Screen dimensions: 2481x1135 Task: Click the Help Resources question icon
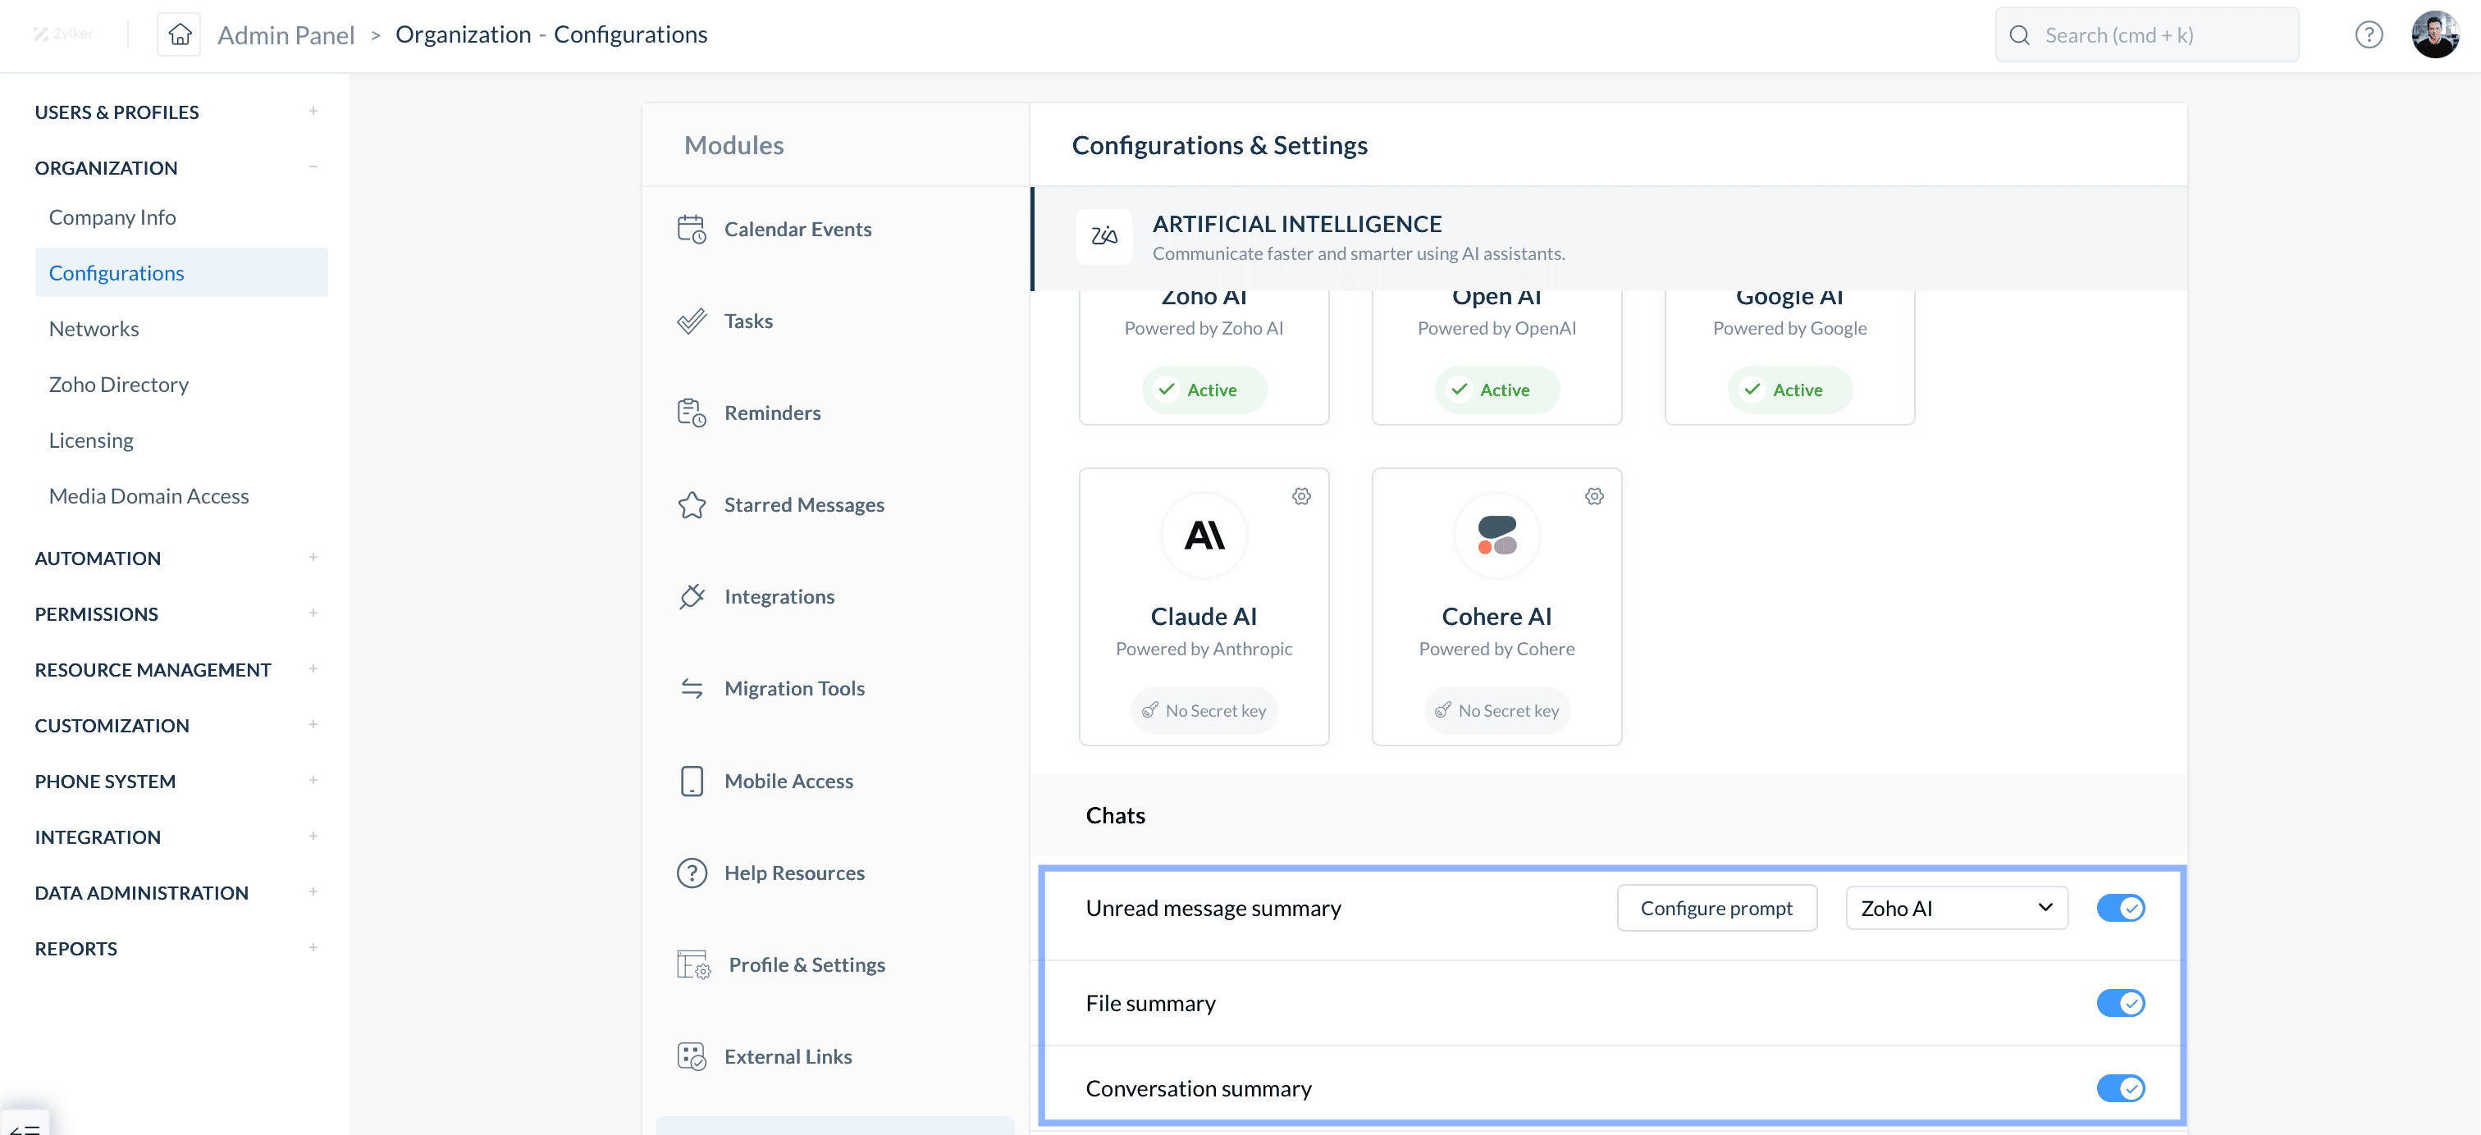click(692, 873)
